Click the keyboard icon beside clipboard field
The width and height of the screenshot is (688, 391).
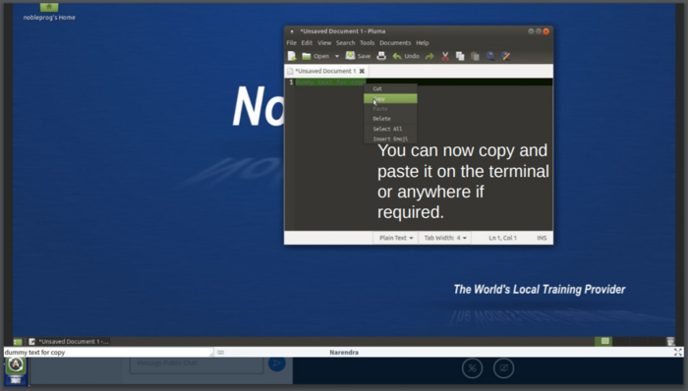220,353
